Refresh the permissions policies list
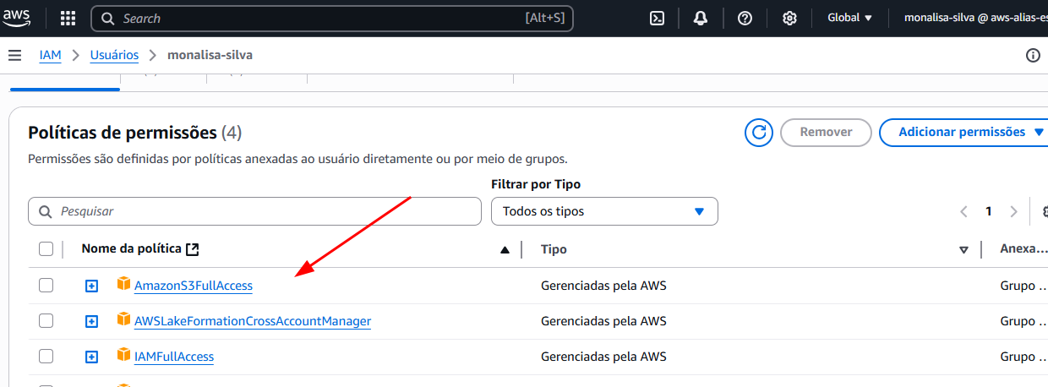Viewport: 1048px width, 387px height. [759, 133]
